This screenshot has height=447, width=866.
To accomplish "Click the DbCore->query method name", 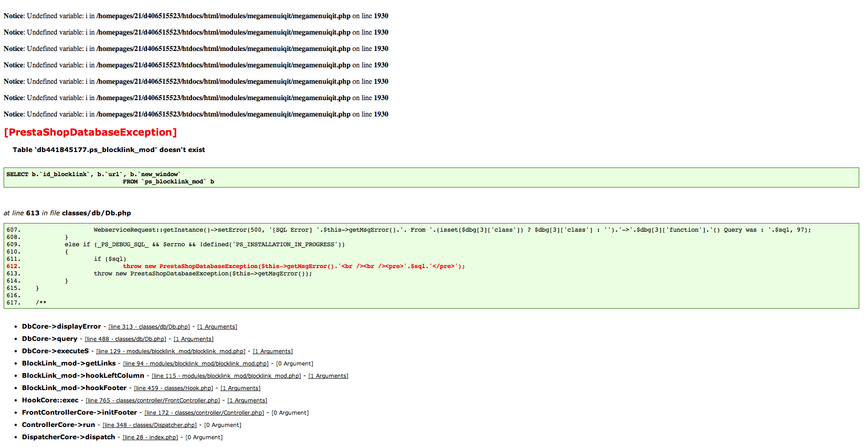I will [50, 339].
